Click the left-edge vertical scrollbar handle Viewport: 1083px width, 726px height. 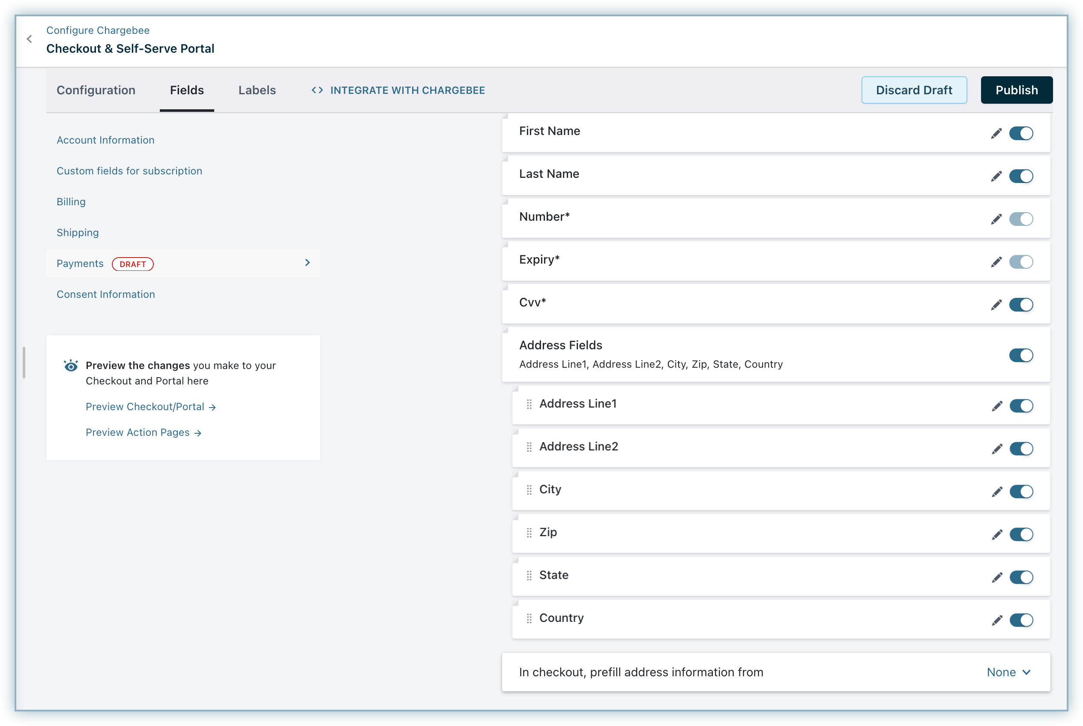tap(24, 363)
